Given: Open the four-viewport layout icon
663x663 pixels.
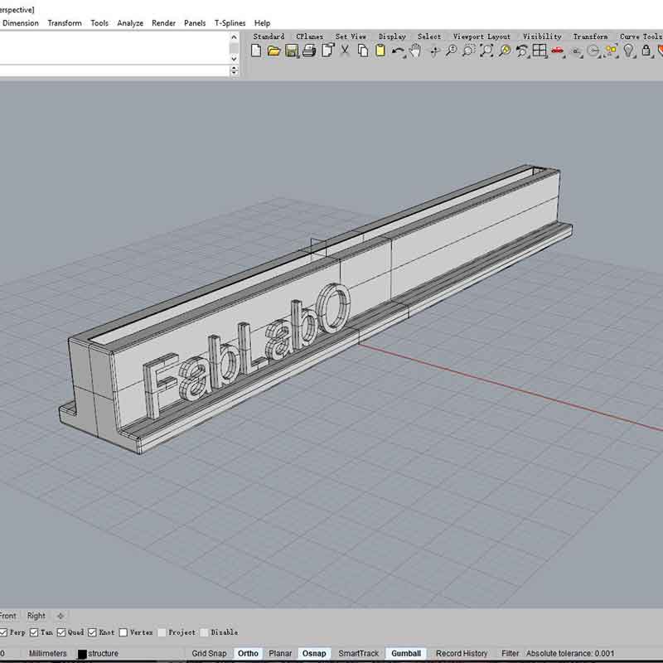Looking at the screenshot, I should click(x=540, y=51).
